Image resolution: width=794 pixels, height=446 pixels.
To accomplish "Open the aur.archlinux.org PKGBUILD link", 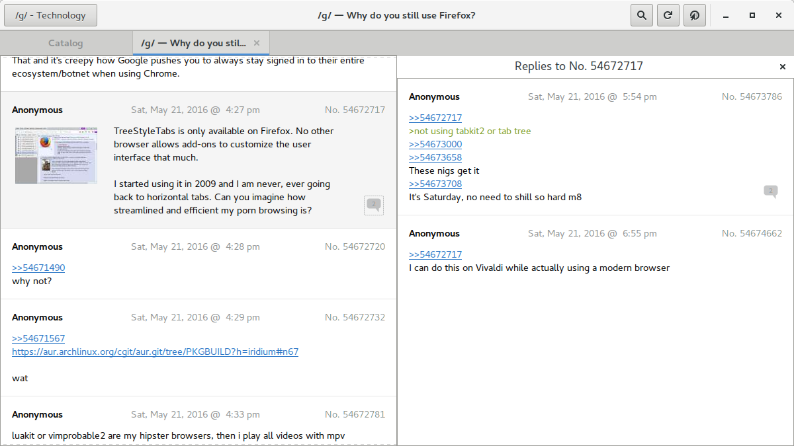I will 155,352.
